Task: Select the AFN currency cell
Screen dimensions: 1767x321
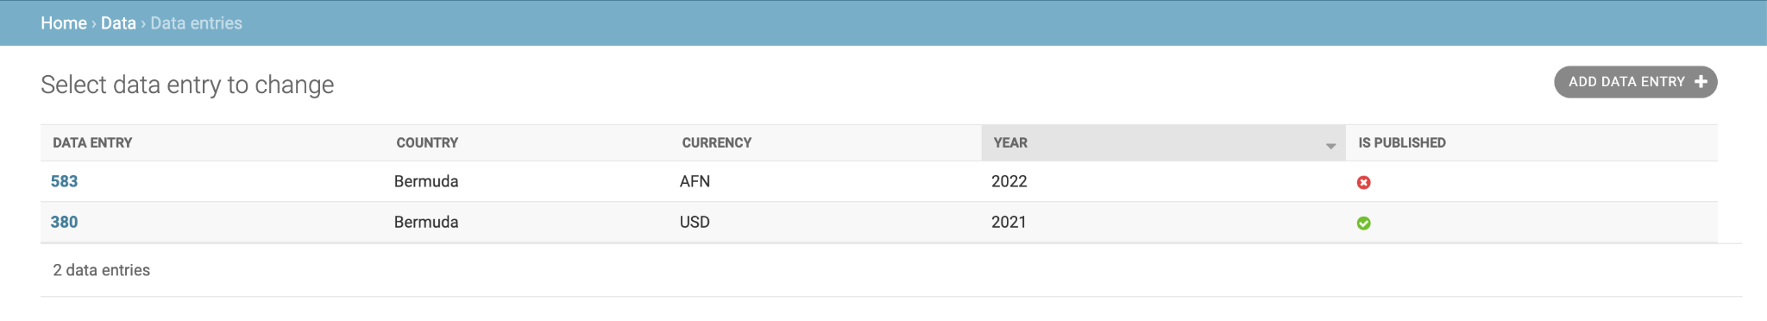Action: pos(695,181)
